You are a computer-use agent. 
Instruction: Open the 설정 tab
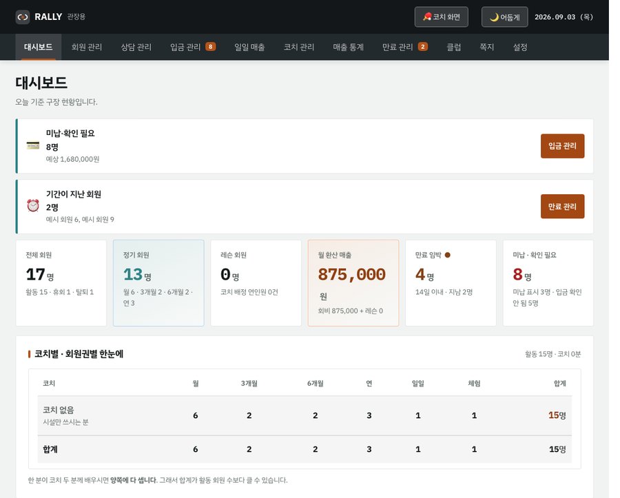tap(520, 47)
